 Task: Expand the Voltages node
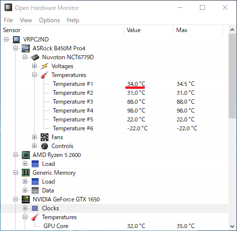pos(34,66)
